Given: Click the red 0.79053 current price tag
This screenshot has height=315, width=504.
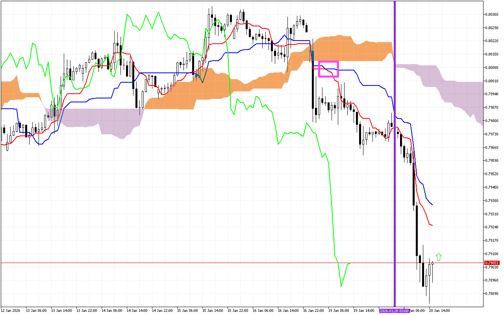Looking at the screenshot, I should [492, 263].
